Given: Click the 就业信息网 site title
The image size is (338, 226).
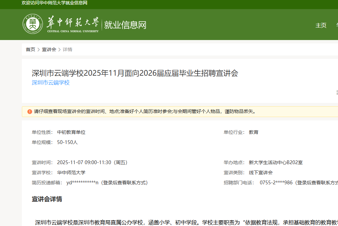Looking at the screenshot, I should click(x=125, y=25).
